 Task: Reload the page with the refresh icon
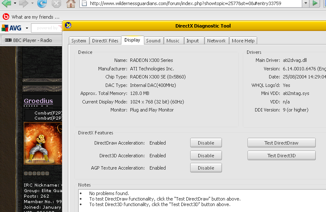click(42, 3)
